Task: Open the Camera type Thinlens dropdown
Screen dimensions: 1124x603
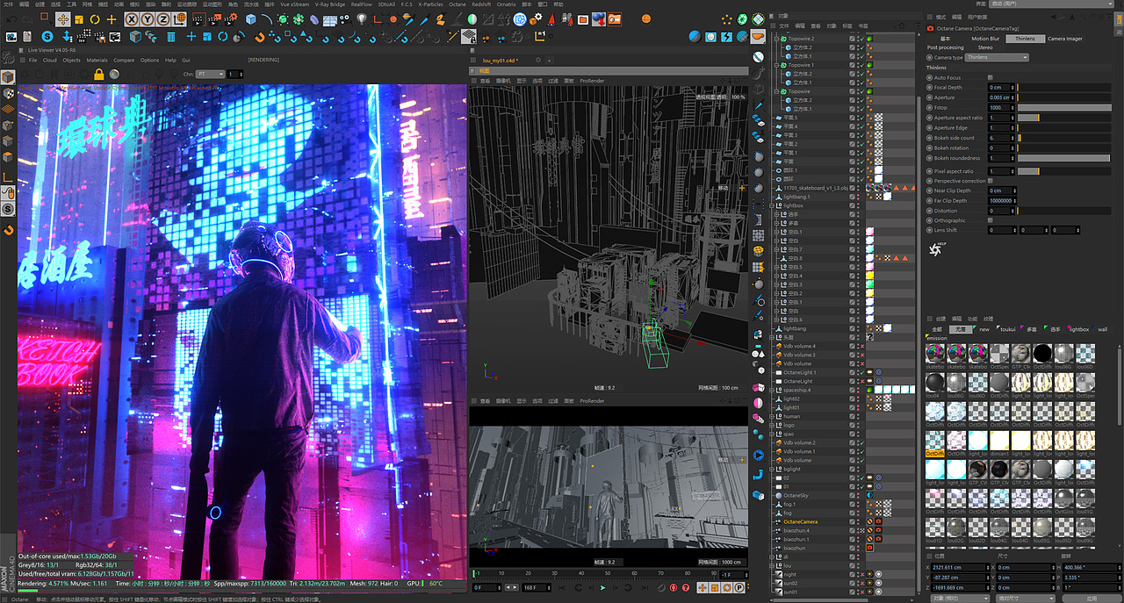Action: tap(997, 58)
